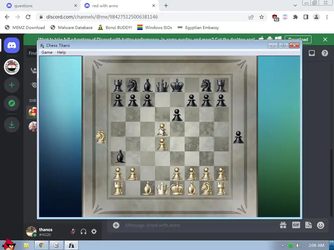Open the Windows ISOs bookmark
Screen dimensions: 334x250
pos(155,27)
